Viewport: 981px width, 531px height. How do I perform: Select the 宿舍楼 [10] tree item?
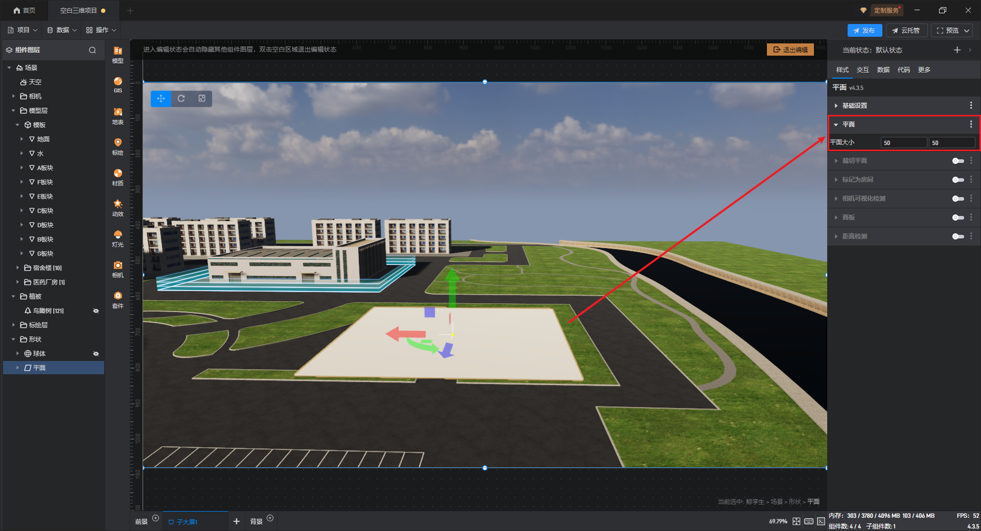point(47,268)
